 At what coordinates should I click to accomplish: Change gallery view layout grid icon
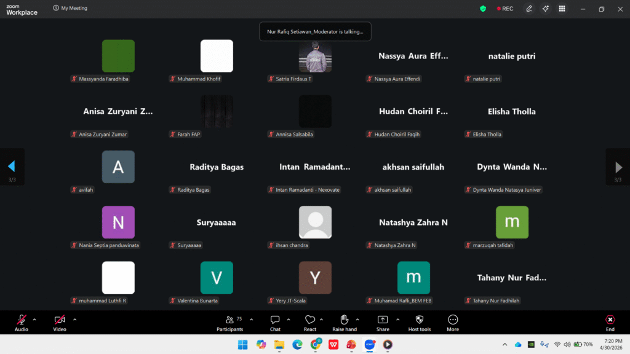coord(562,9)
